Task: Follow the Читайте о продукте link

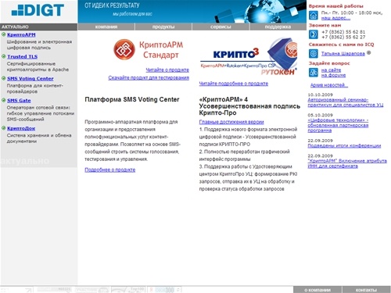Action: pyautogui.click(x=167, y=70)
